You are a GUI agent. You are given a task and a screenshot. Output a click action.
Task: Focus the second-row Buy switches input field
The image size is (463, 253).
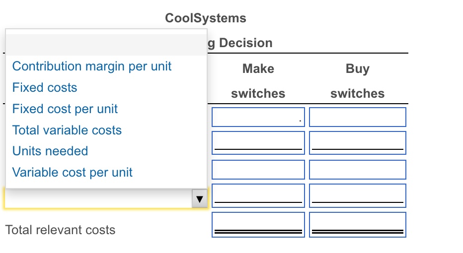(x=358, y=143)
